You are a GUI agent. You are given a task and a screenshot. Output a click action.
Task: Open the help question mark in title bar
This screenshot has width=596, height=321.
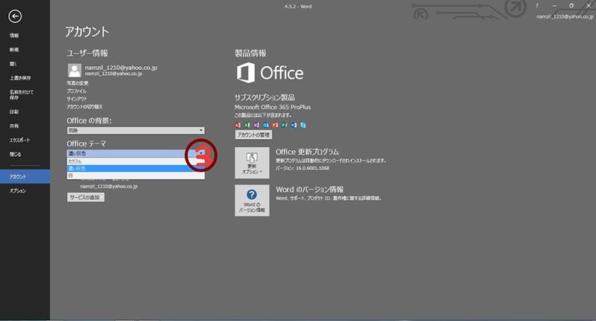coord(536,6)
